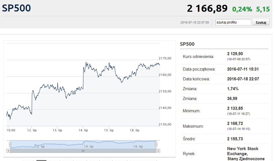
Task: Click the green 0,24% change value
Action: coord(242,9)
